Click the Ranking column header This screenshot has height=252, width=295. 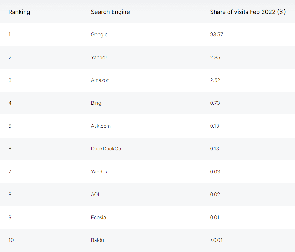[19, 12]
